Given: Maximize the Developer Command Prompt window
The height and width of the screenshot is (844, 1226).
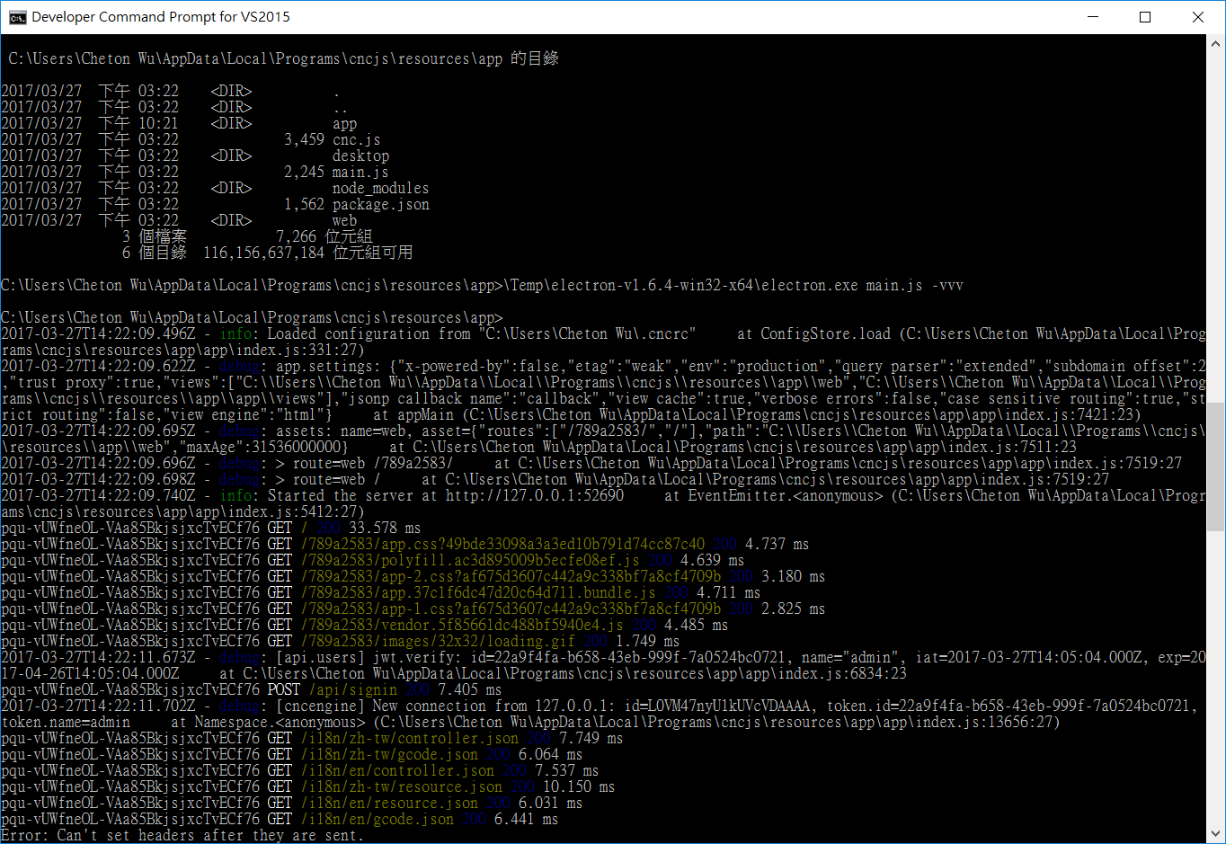Looking at the screenshot, I should [x=1145, y=17].
